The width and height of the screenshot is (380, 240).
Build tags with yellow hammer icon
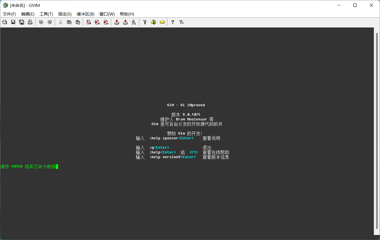pos(153,22)
